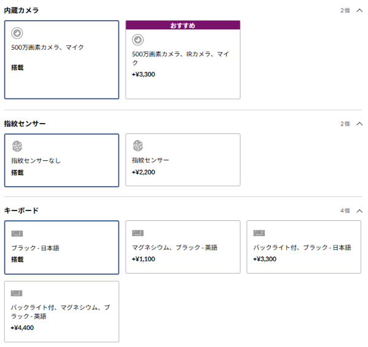Collapse the 指紋センサー section chevron
368x347 pixels.
(359, 124)
